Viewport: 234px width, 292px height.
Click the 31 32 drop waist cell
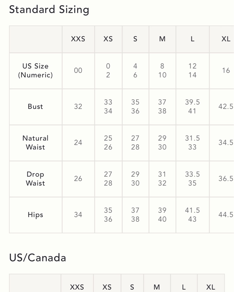(x=162, y=179)
